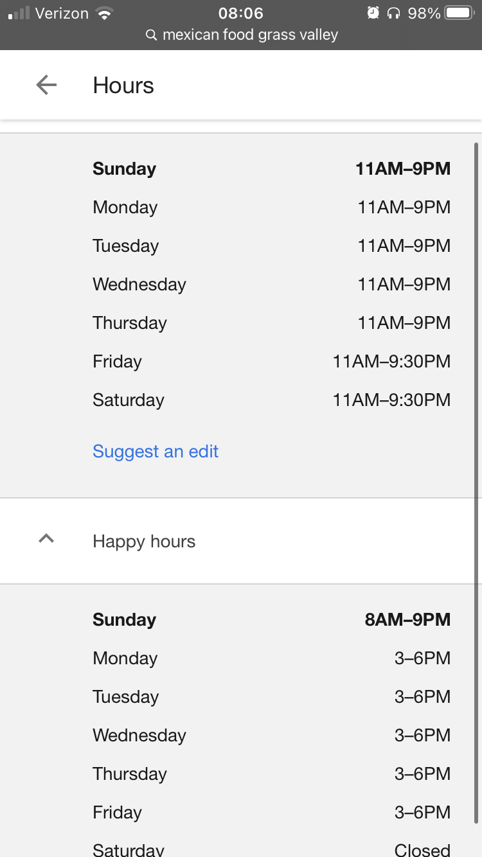Select Saturday 11AM–9:30PM hours row
The height and width of the screenshot is (857, 482).
coord(271,400)
